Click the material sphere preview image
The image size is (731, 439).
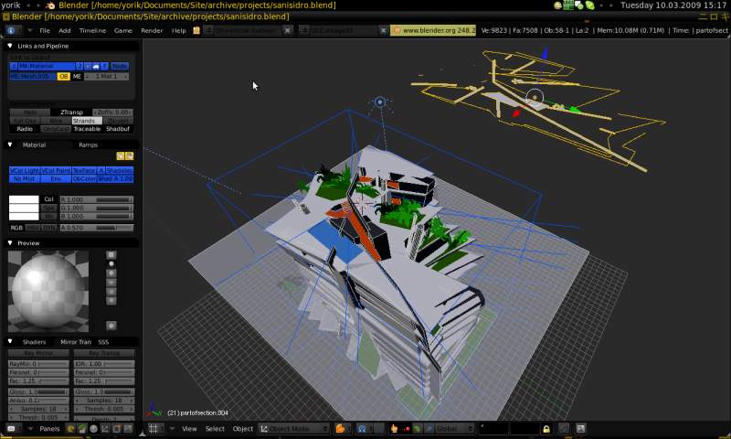[48, 291]
